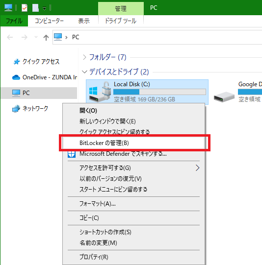Screen dimensions: 262x265
Task: Select the 管理 contextual tab
Action: pyautogui.click(x=121, y=9)
